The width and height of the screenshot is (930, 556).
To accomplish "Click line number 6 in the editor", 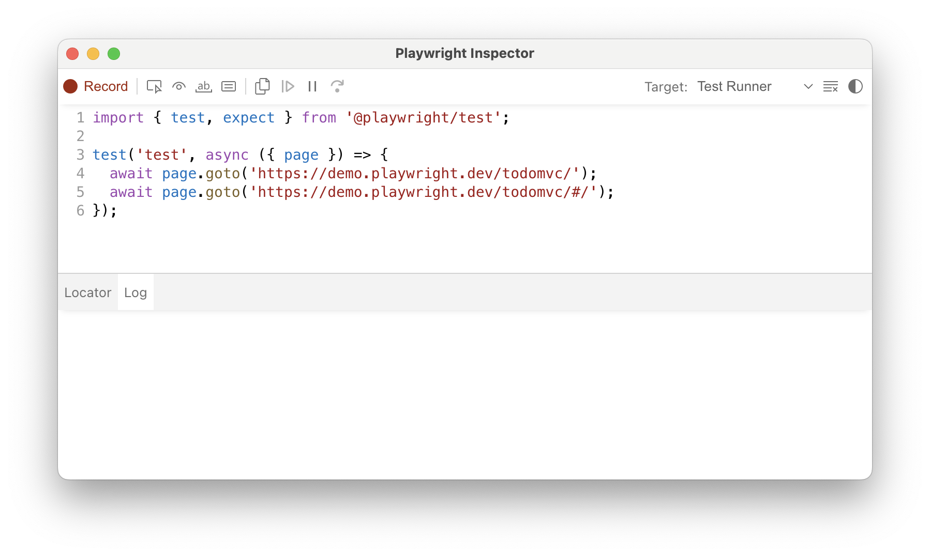I will click(80, 210).
